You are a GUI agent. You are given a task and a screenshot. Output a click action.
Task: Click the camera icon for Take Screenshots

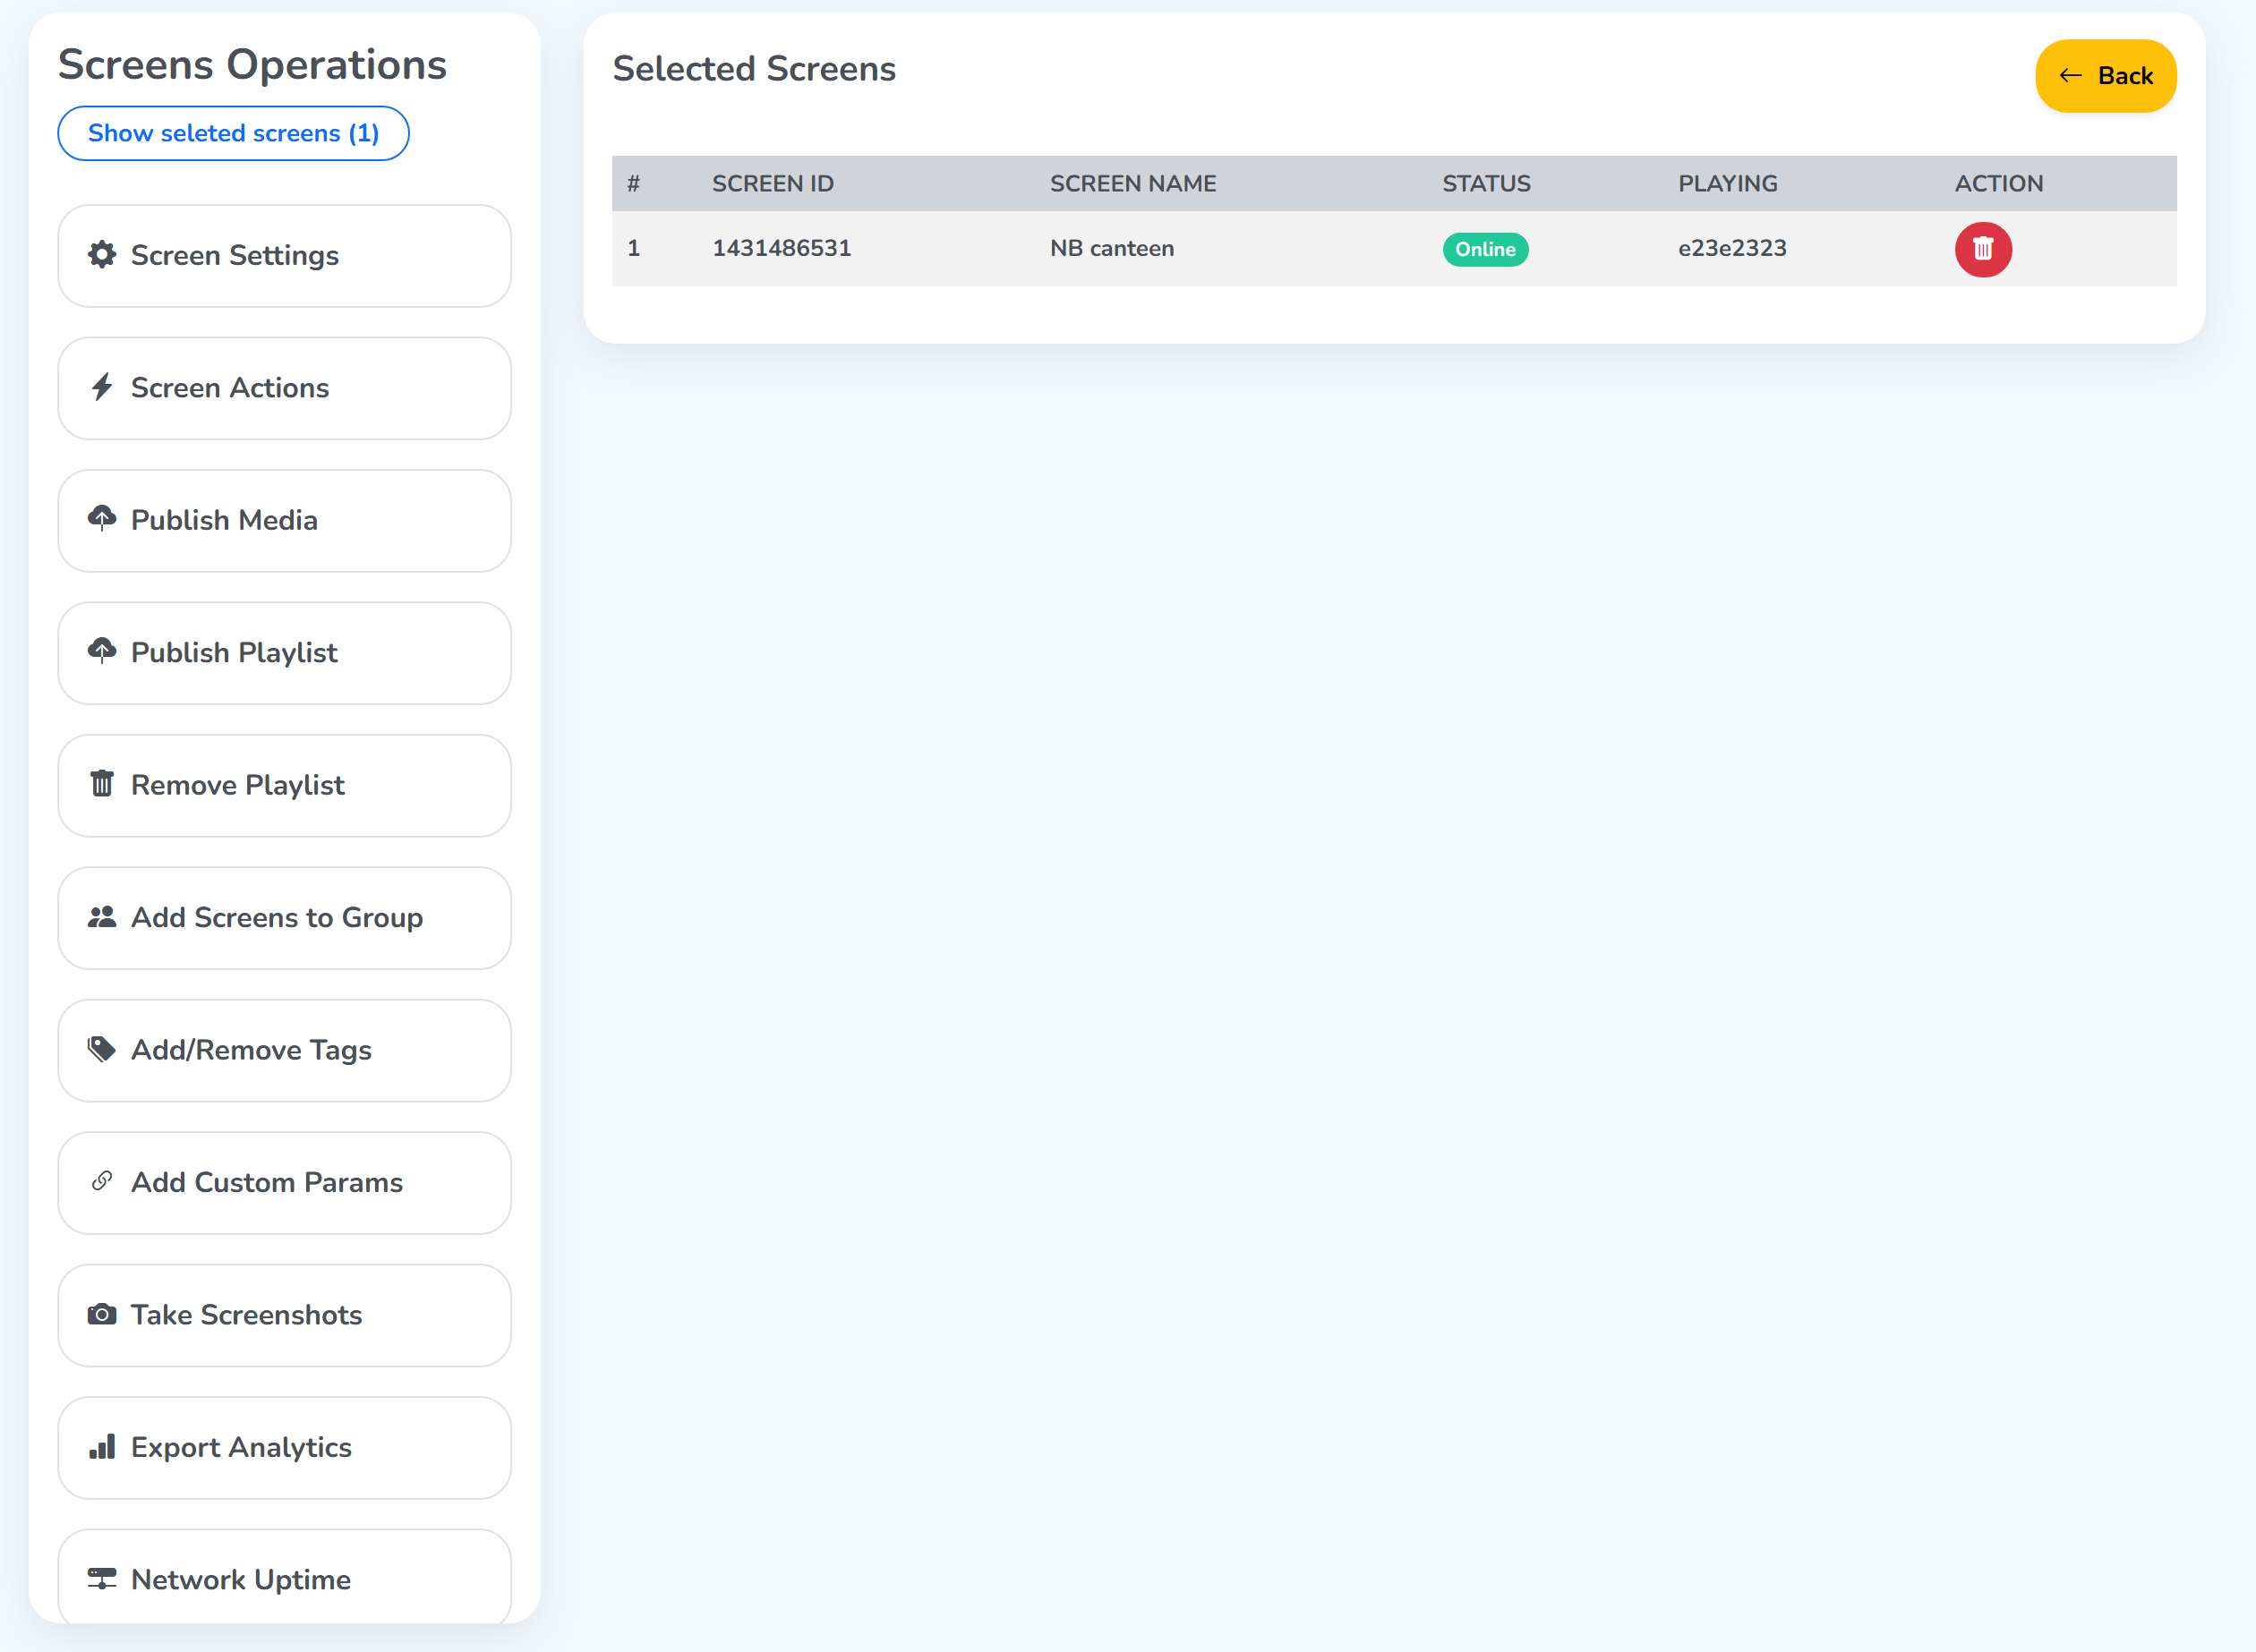(102, 1314)
